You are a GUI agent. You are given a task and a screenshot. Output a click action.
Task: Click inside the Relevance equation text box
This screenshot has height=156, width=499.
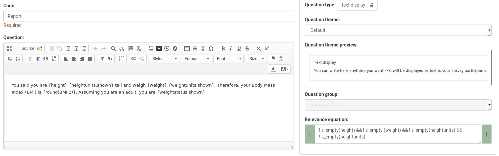click(398, 134)
